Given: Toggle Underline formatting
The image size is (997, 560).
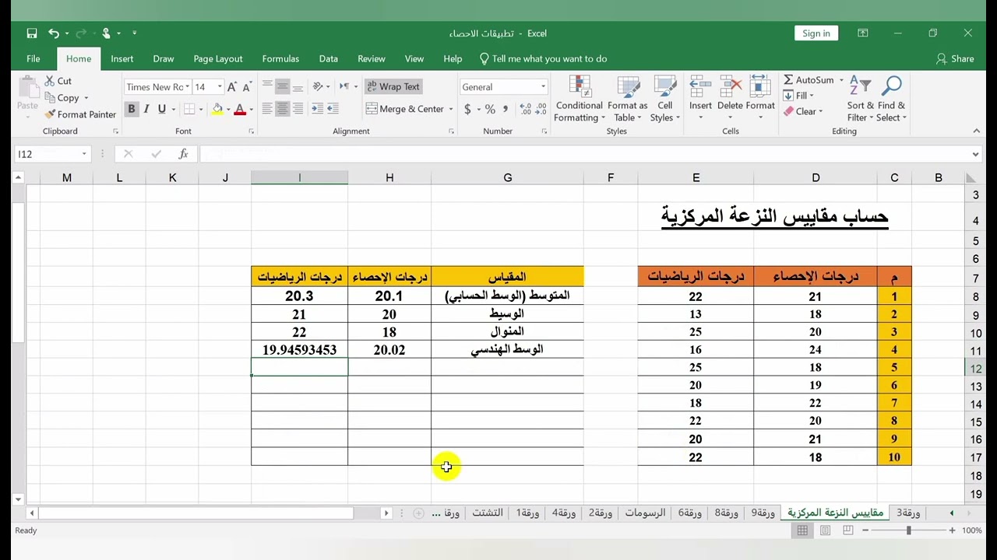Looking at the screenshot, I should [162, 110].
